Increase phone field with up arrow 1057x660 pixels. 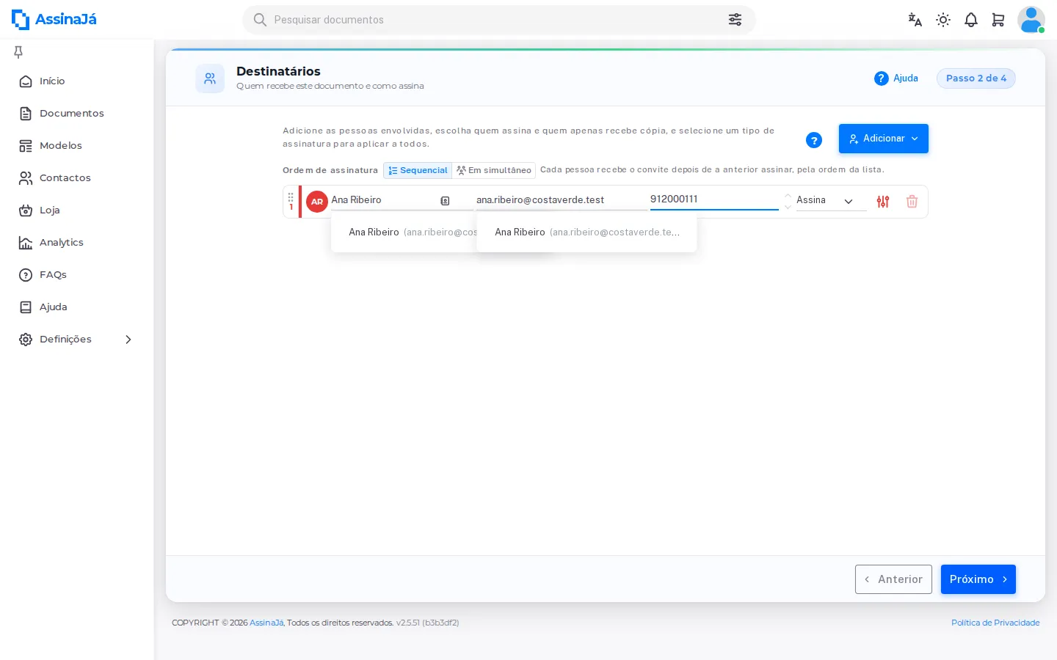click(788, 196)
